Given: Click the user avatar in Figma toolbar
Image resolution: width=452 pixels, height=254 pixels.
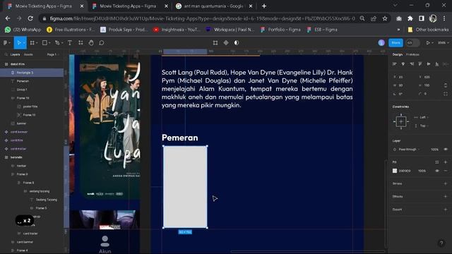Looking at the screenshot, I should pos(381,42).
